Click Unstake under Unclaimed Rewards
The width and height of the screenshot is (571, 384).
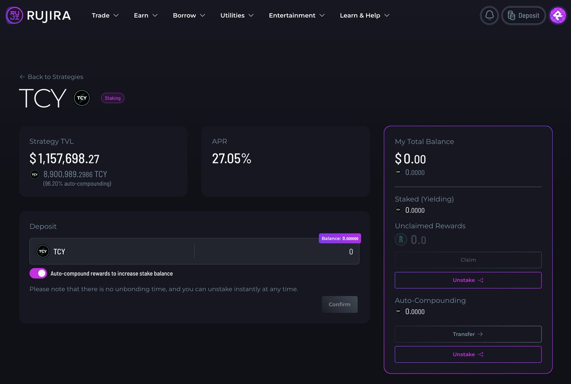point(468,280)
